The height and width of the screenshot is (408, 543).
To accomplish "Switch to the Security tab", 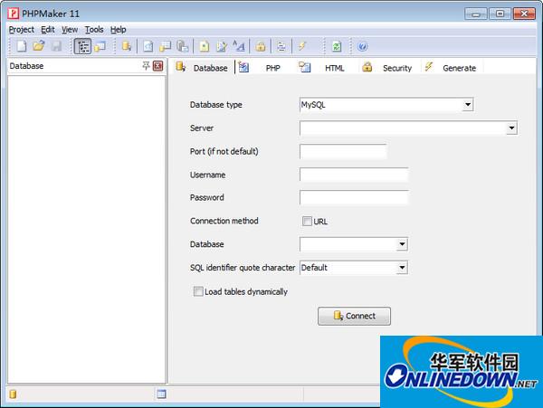I will coord(388,68).
